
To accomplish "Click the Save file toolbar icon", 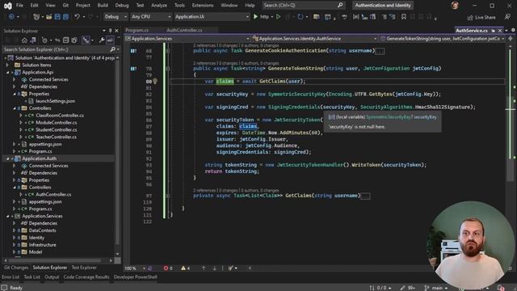I will [57, 16].
